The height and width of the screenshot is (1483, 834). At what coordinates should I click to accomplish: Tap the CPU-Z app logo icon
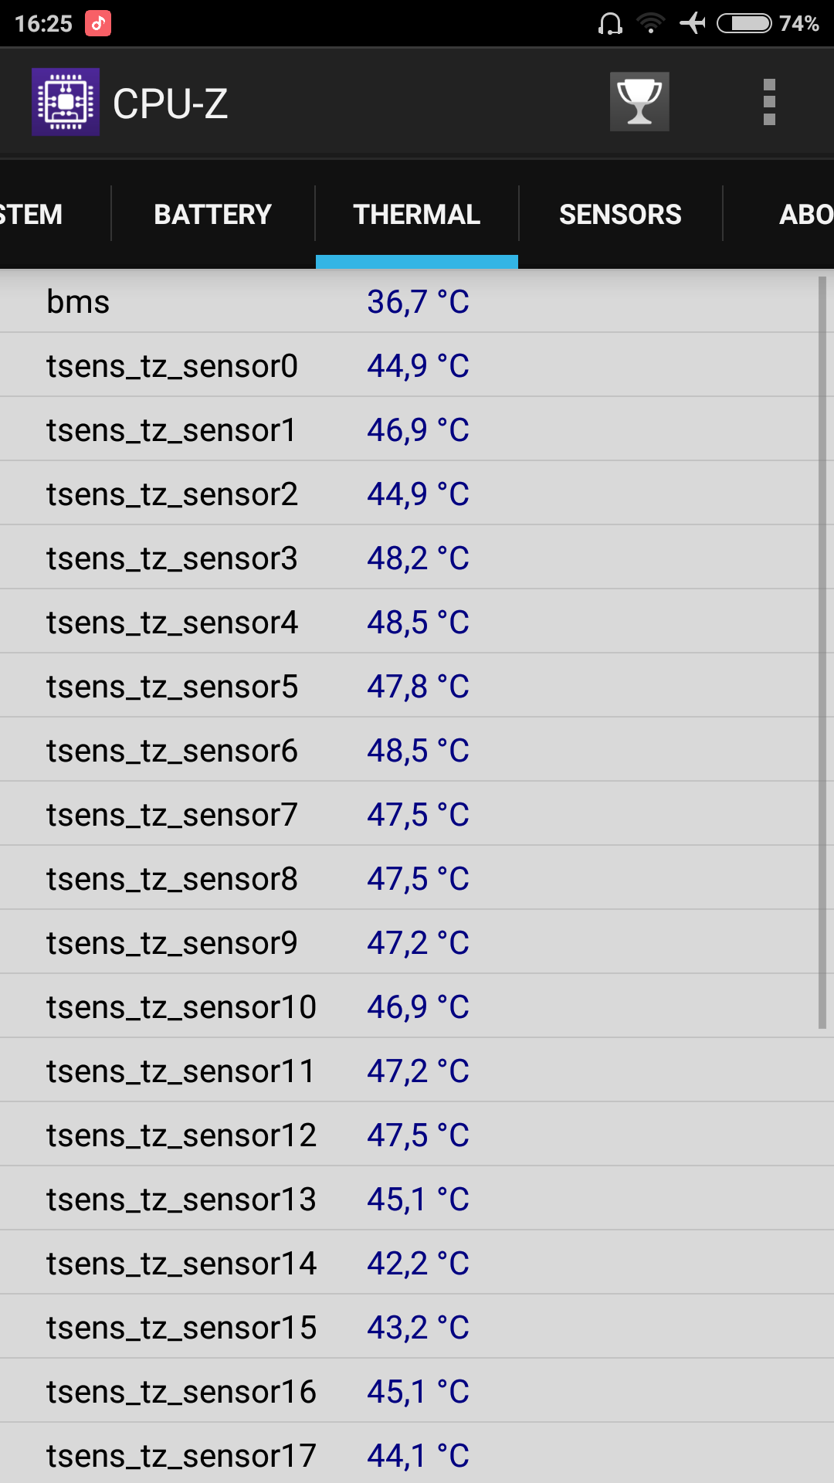66,102
